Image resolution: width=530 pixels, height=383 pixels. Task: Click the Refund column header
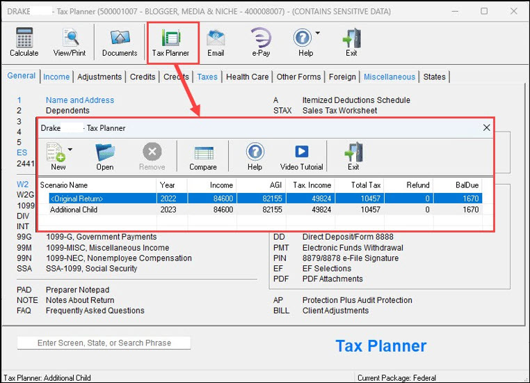click(409, 185)
